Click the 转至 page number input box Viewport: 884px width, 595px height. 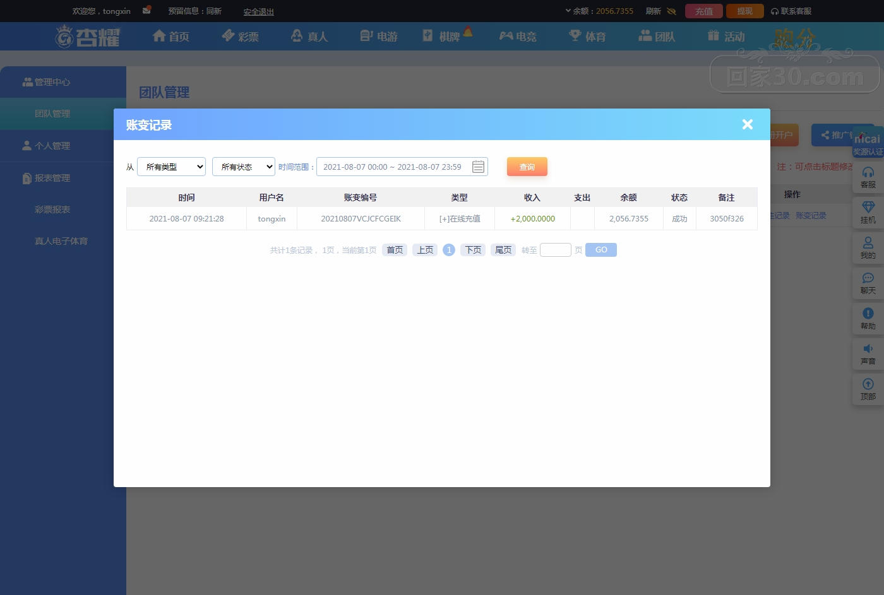(556, 250)
